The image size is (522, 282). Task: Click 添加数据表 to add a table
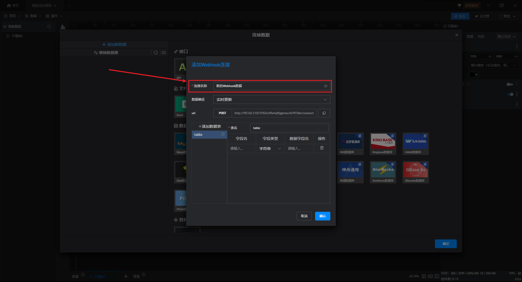pyautogui.click(x=209, y=127)
